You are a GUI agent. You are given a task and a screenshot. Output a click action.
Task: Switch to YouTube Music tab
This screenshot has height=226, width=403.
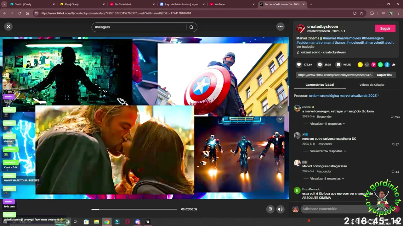click(132, 4)
